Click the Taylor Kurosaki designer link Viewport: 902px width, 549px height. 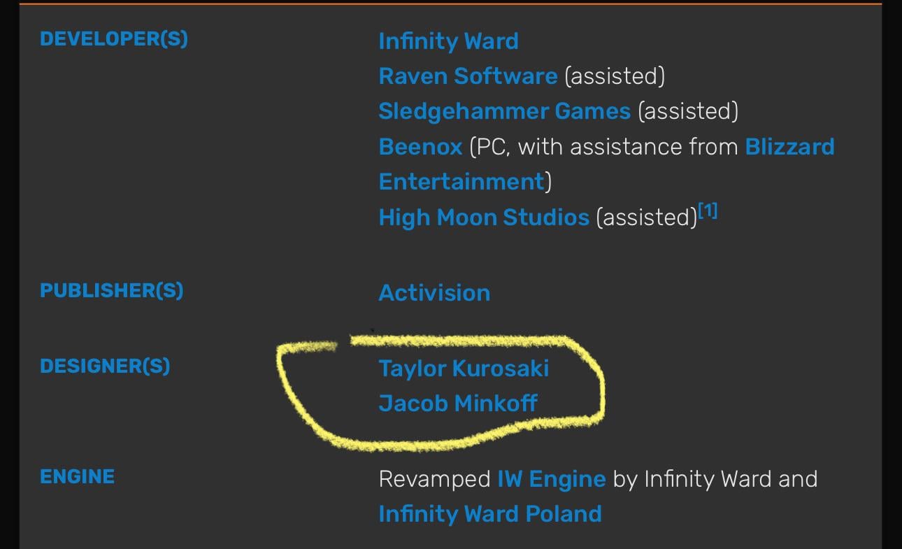coord(464,369)
